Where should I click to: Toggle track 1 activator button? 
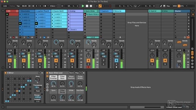10,61
